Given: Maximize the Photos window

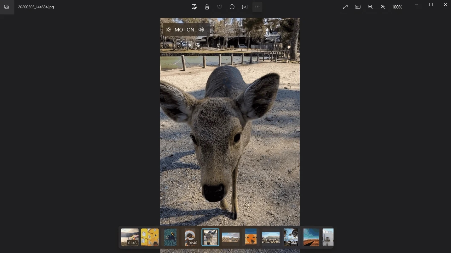Looking at the screenshot, I should 431,4.
